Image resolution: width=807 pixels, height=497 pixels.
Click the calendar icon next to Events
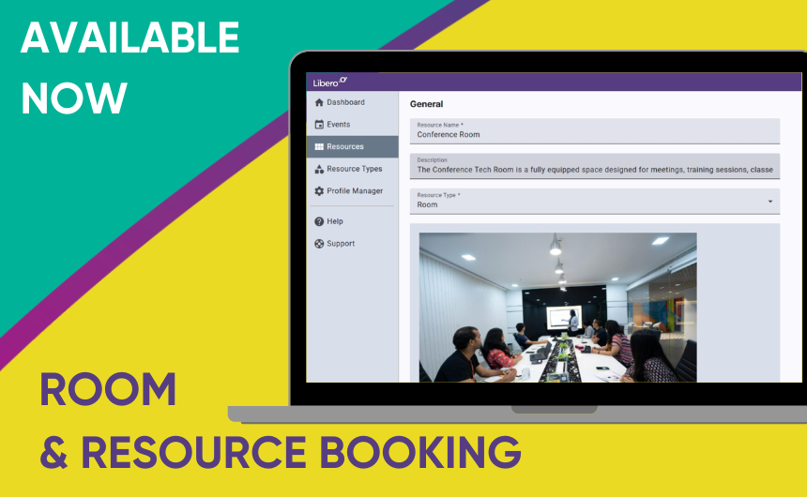[319, 125]
